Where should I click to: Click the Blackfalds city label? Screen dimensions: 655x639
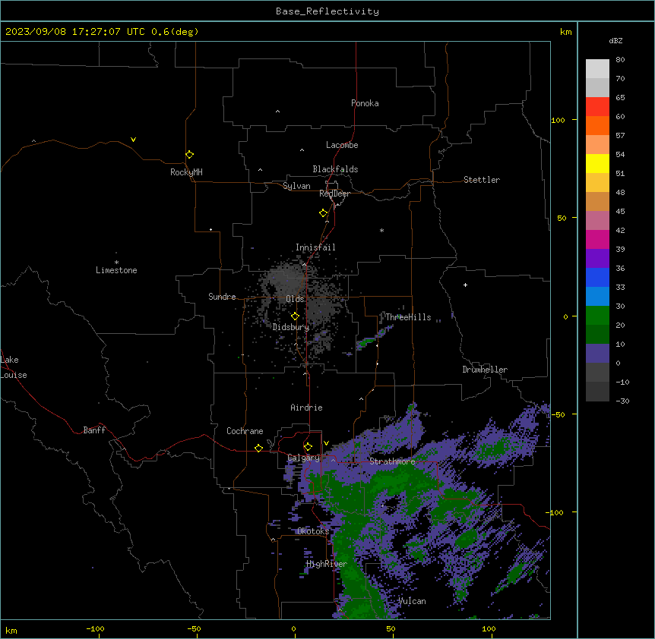(x=335, y=169)
